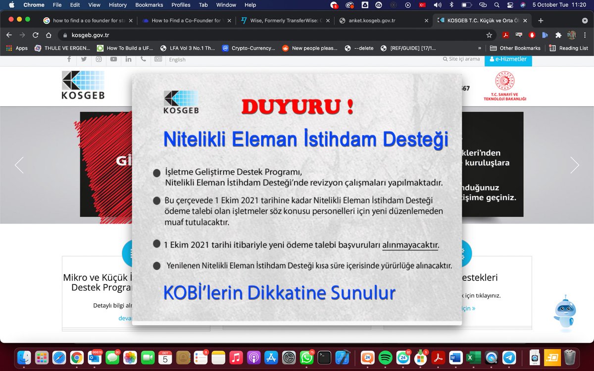Screen dimensions: 594x371
Task: Switch site language to English
Action: (177, 59)
